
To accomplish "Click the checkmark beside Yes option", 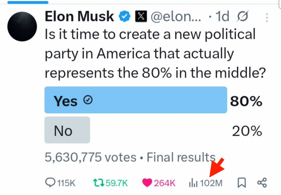I will (x=88, y=100).
